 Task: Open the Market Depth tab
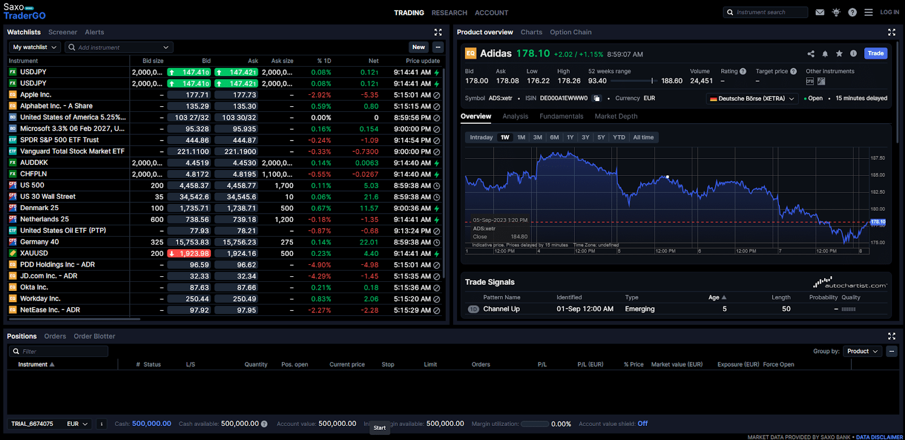pos(616,116)
